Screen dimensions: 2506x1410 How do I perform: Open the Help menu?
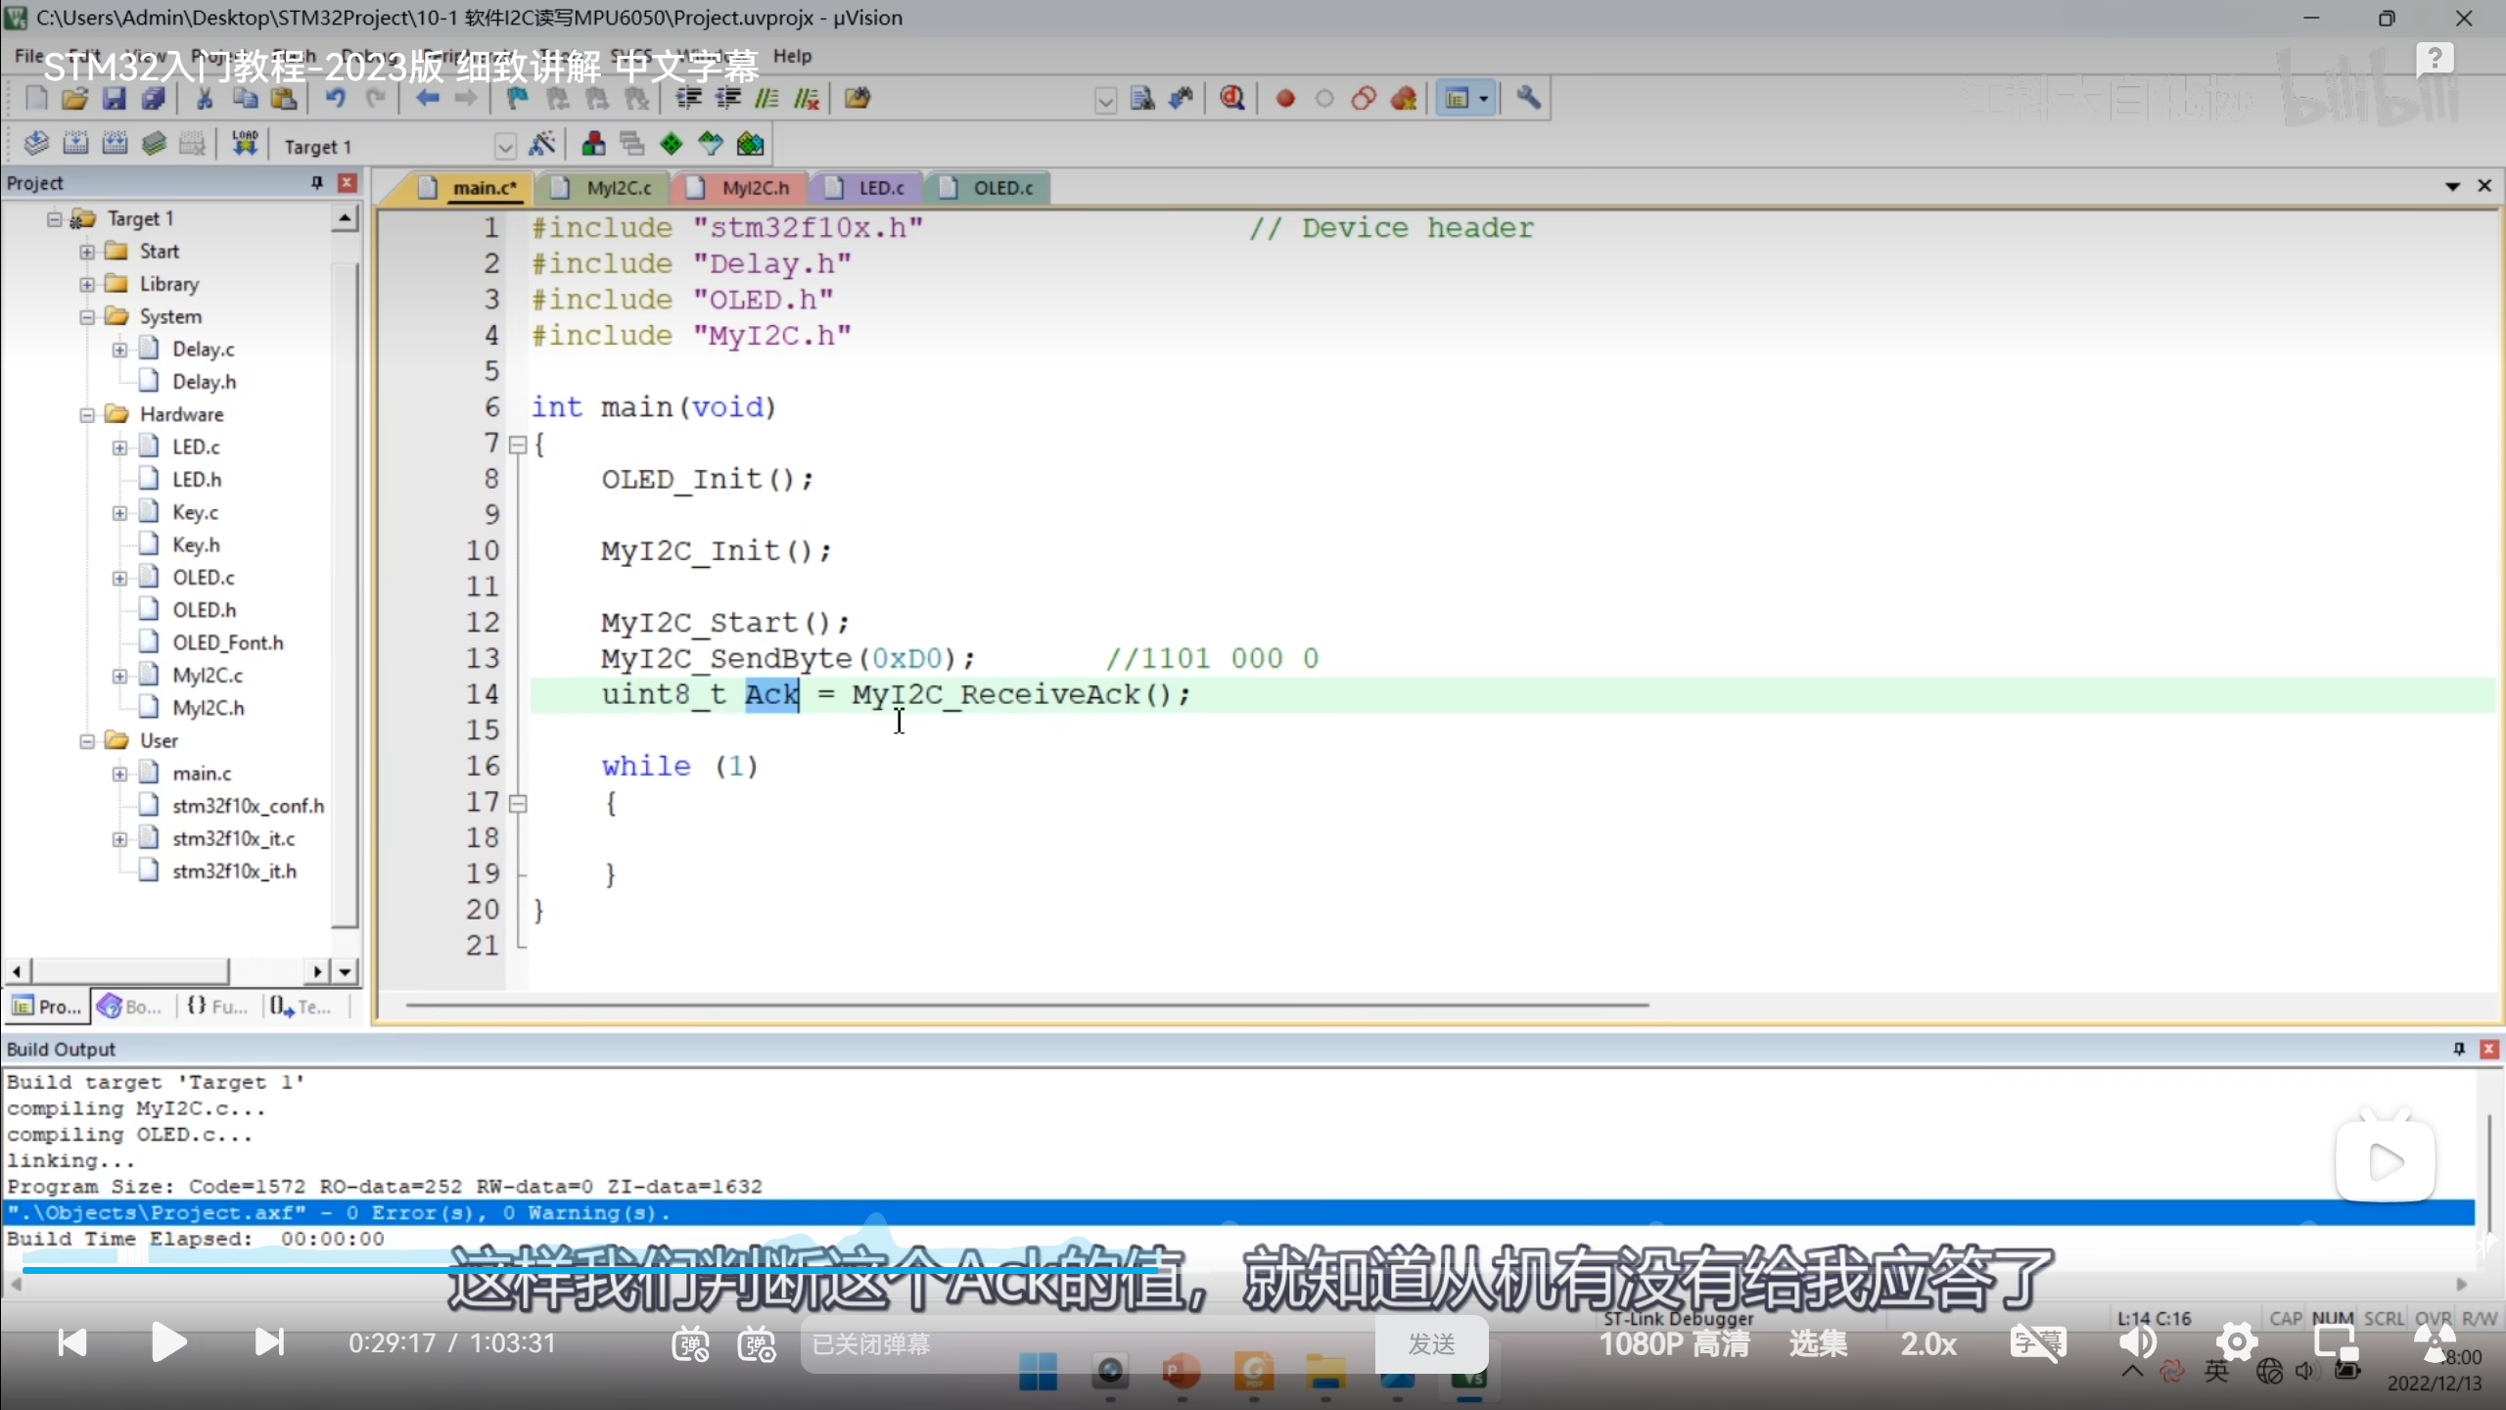[x=791, y=56]
